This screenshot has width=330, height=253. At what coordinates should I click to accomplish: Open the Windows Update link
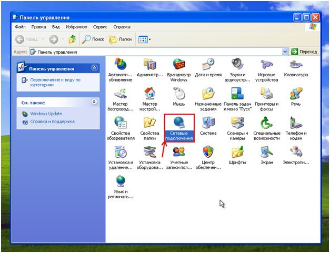tap(46, 114)
